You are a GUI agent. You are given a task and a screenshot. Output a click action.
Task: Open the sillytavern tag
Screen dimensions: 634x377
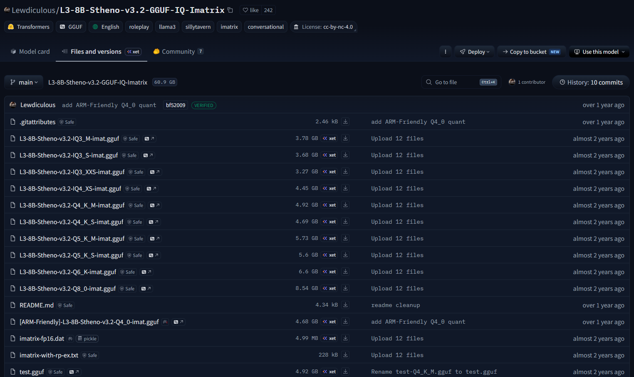tap(198, 27)
